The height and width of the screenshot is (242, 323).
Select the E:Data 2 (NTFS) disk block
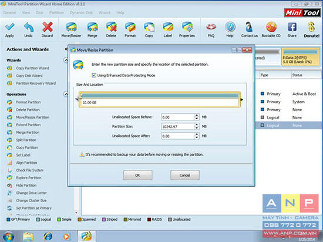301,57
